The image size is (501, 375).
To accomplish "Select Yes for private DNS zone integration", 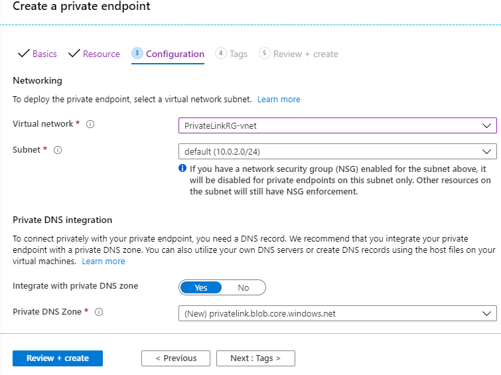I will 201,288.
